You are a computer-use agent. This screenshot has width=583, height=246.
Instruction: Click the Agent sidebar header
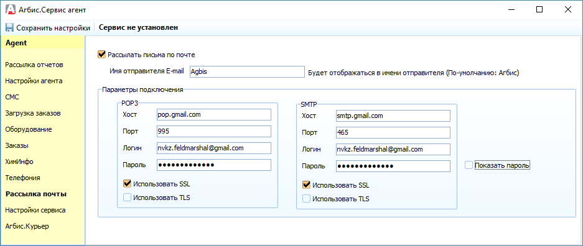tap(43, 43)
